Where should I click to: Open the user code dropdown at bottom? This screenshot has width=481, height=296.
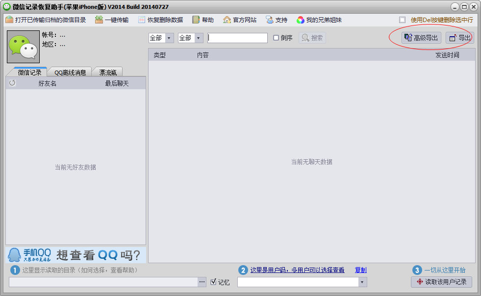362,282
